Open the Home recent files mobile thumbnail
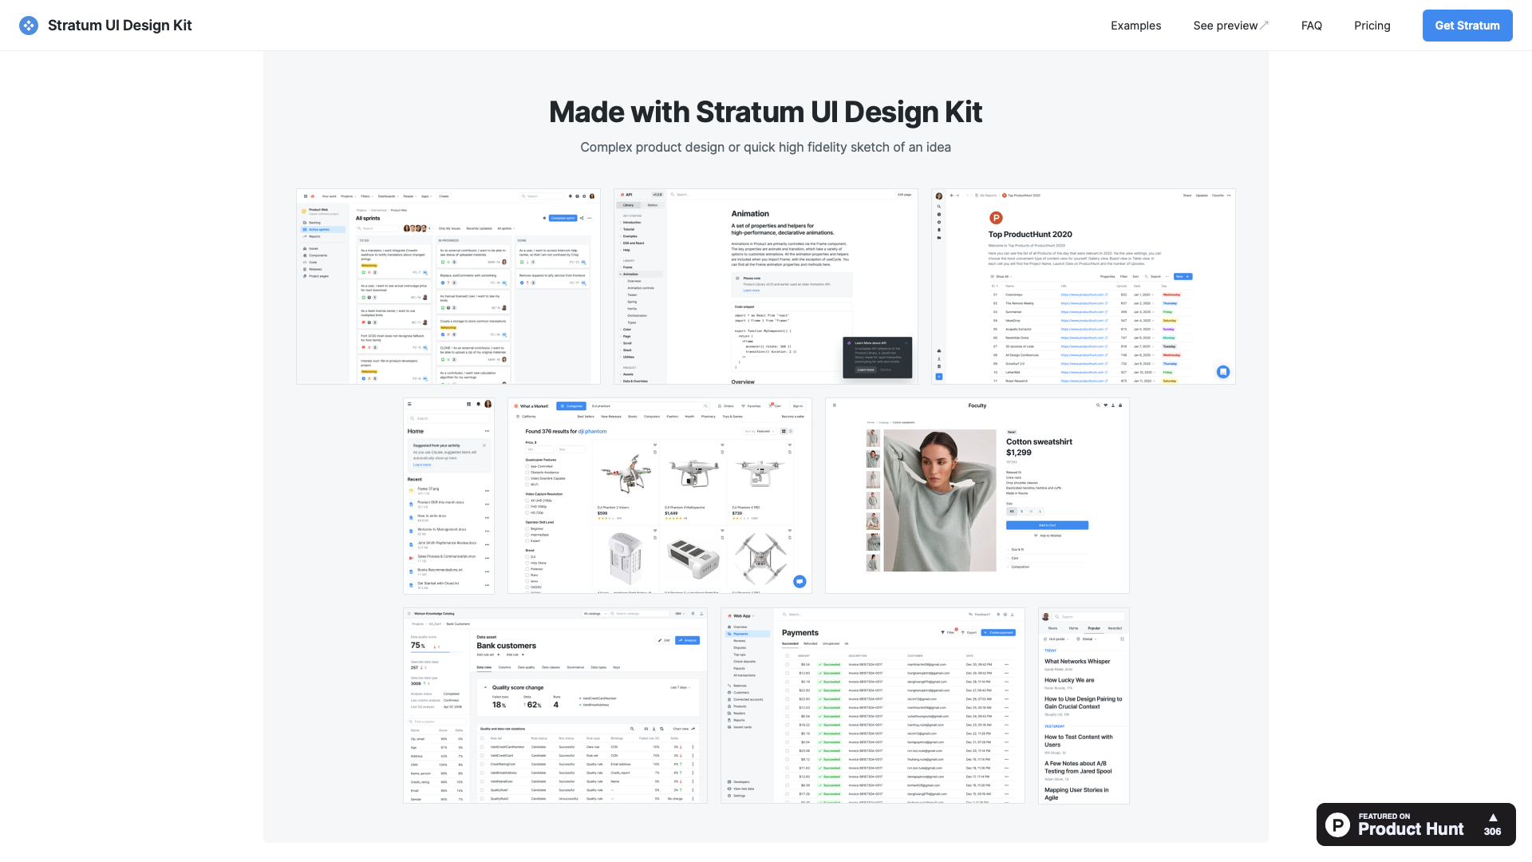 (x=449, y=496)
